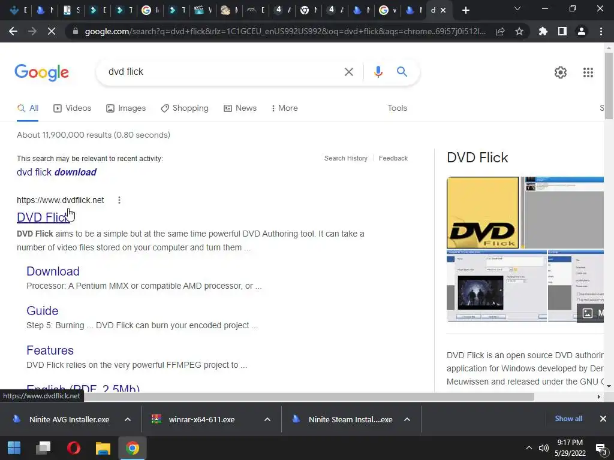Click the Google logo
Viewport: 614px width, 460px height.
[41, 72]
